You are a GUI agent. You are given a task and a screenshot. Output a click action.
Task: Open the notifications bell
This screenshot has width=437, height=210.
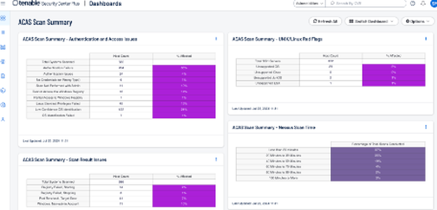(x=423, y=3)
